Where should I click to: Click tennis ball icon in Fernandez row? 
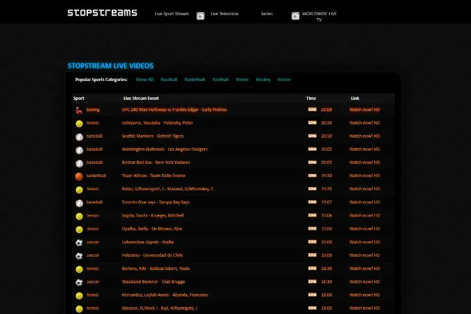tap(79, 296)
